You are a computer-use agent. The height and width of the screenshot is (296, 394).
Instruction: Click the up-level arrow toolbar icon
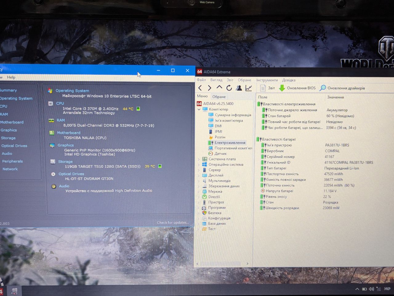(x=219, y=88)
